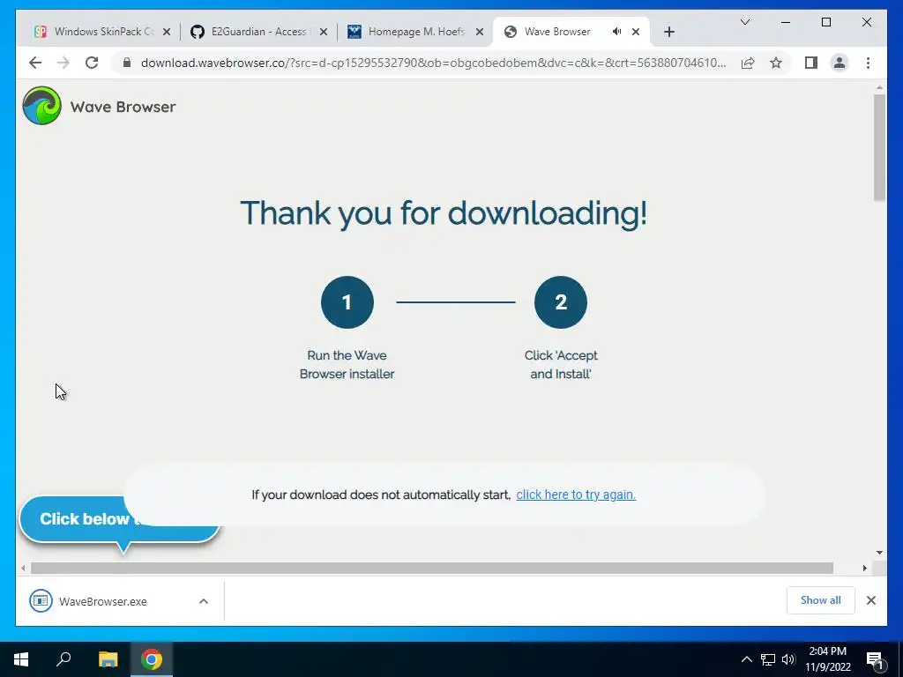Share this page via share icon
This screenshot has height=677, width=903.
pyautogui.click(x=748, y=63)
